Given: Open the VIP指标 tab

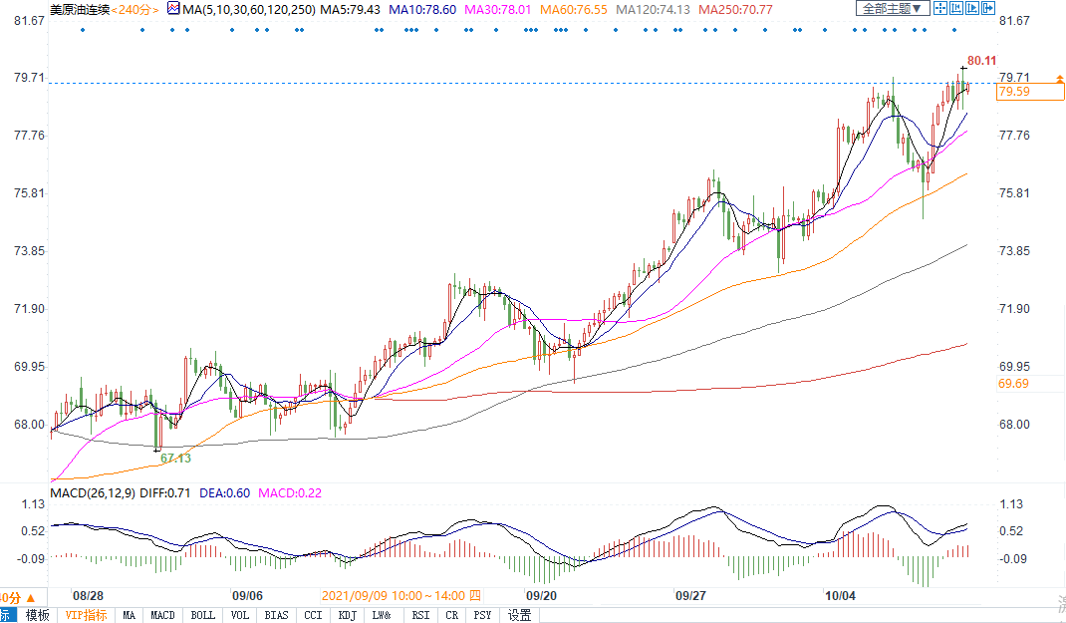Looking at the screenshot, I should (86, 615).
